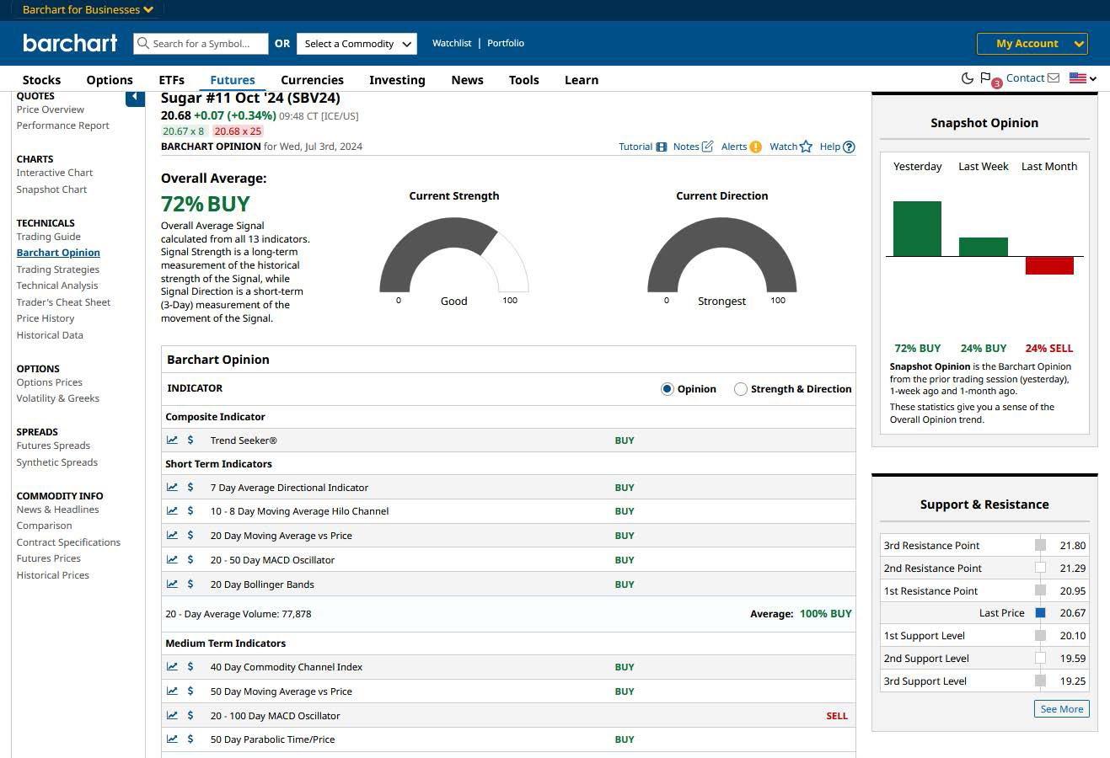Click the Yesterday green bar in Snapshot Opinion
Image resolution: width=1110 pixels, height=758 pixels.
(917, 228)
